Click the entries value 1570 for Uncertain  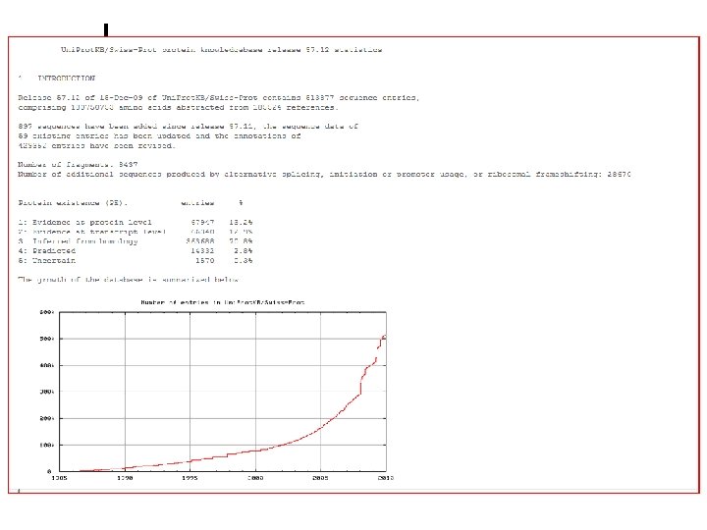[204, 260]
